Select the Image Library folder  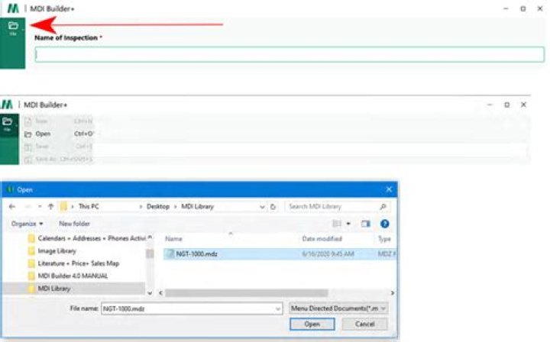52,251
